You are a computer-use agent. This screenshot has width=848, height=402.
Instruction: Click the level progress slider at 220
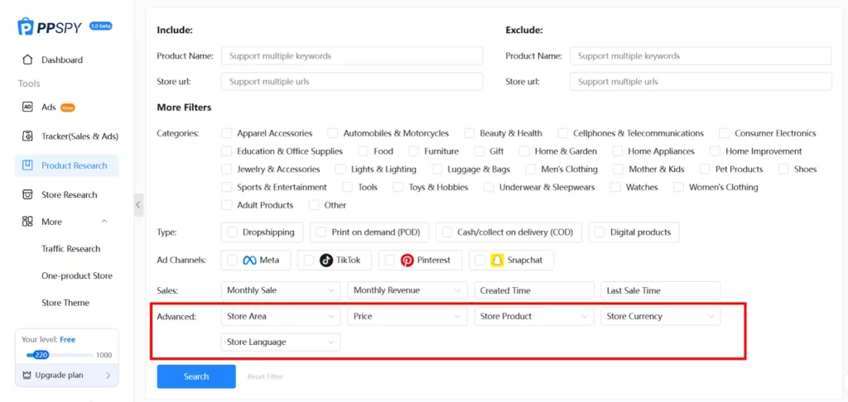41,355
